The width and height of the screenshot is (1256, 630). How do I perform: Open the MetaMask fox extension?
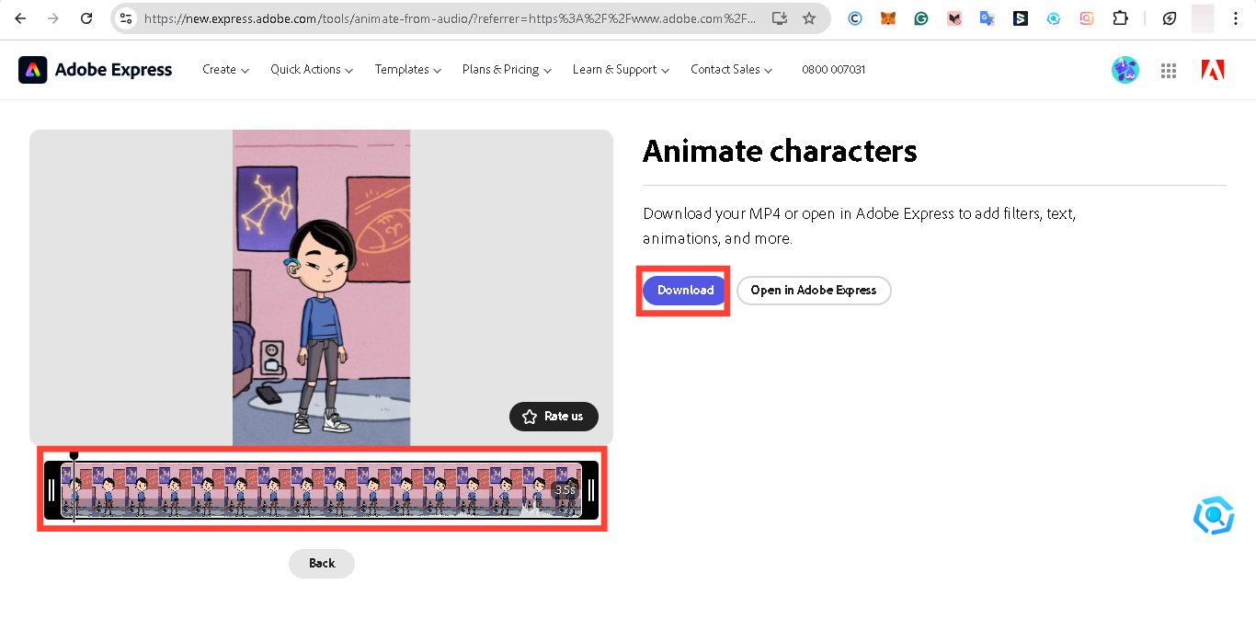click(888, 18)
